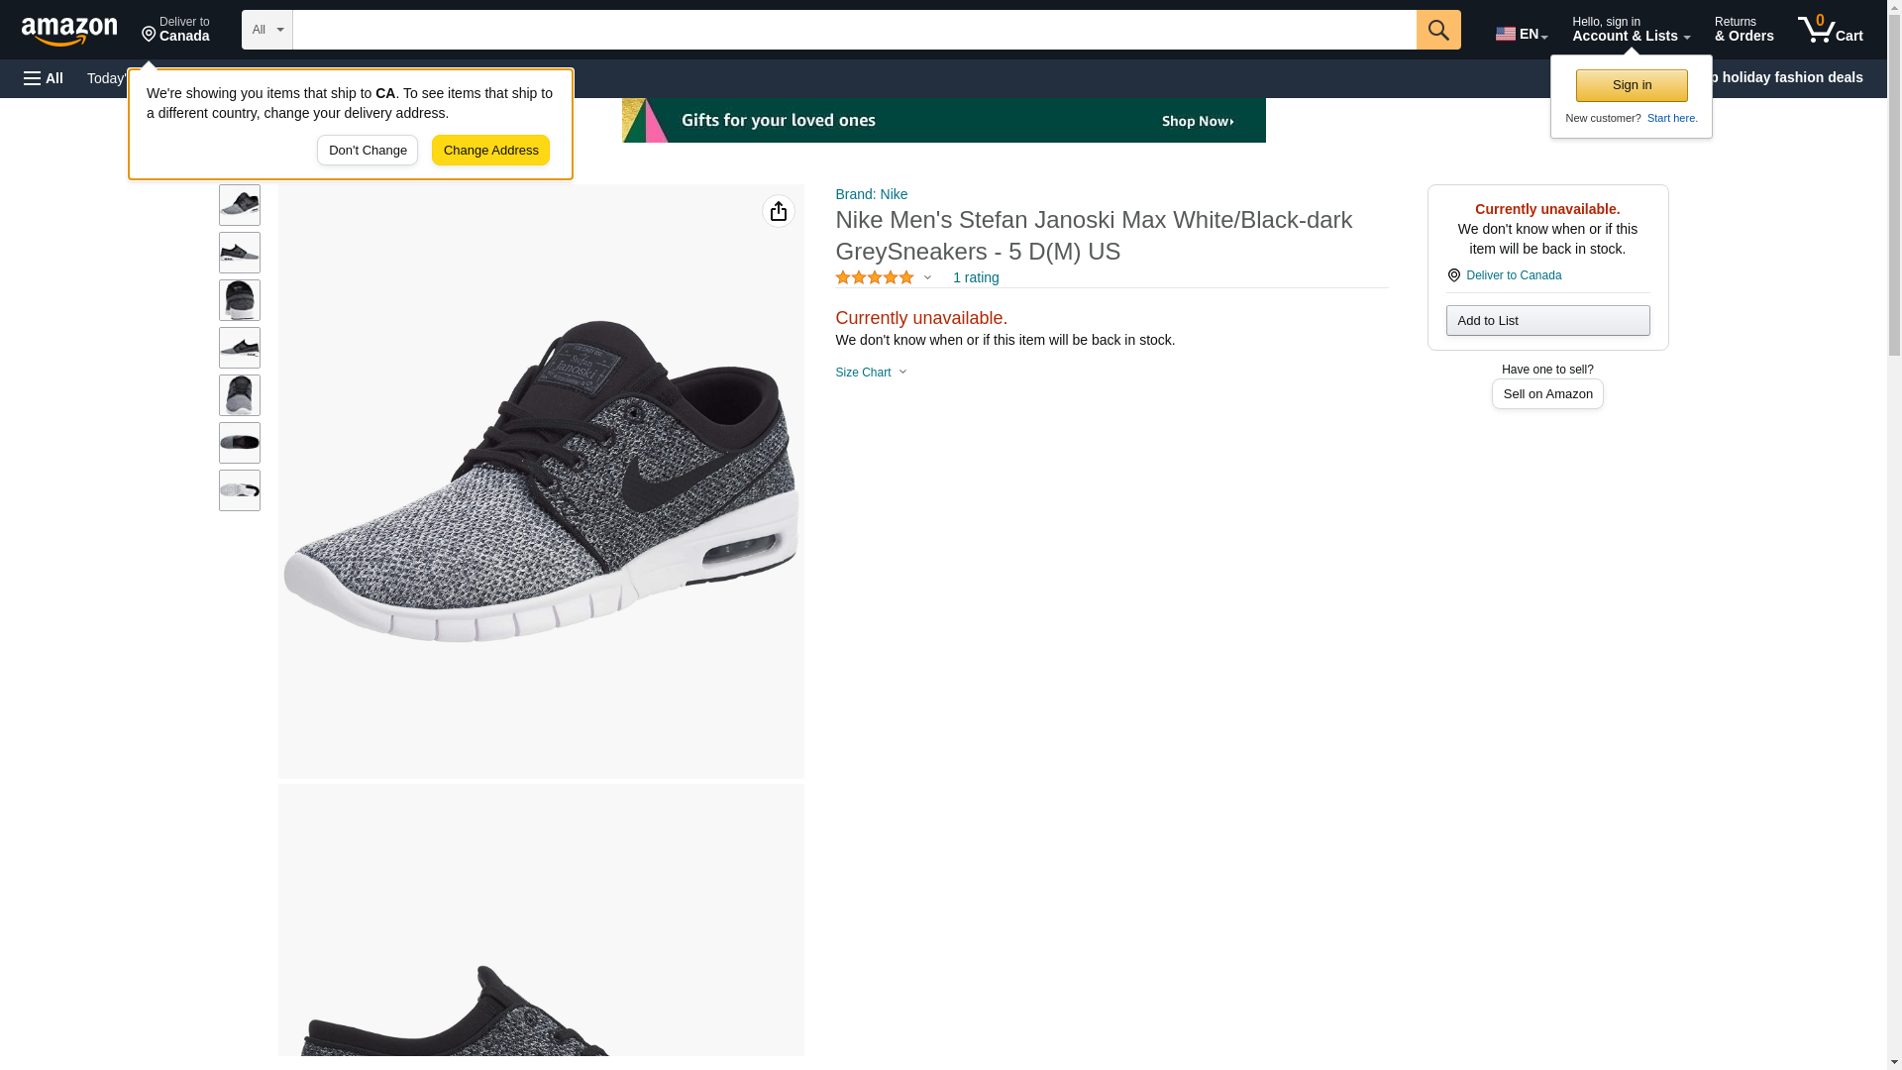1902x1070 pixels.
Task: Click the five-star rating stars
Action: pyautogui.click(x=874, y=278)
